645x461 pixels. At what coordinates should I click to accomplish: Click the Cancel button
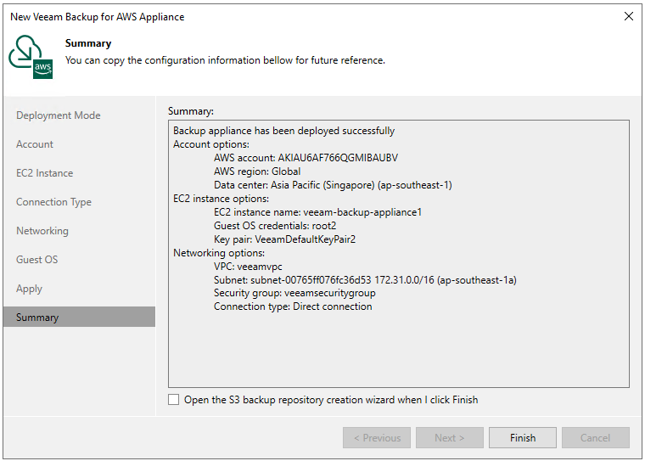coord(595,438)
